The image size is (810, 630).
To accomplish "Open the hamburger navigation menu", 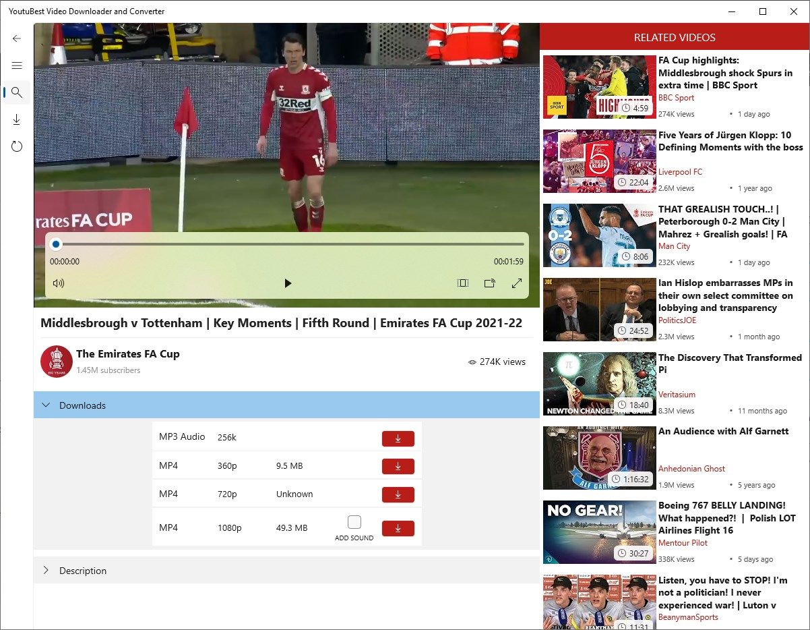I will 17,65.
